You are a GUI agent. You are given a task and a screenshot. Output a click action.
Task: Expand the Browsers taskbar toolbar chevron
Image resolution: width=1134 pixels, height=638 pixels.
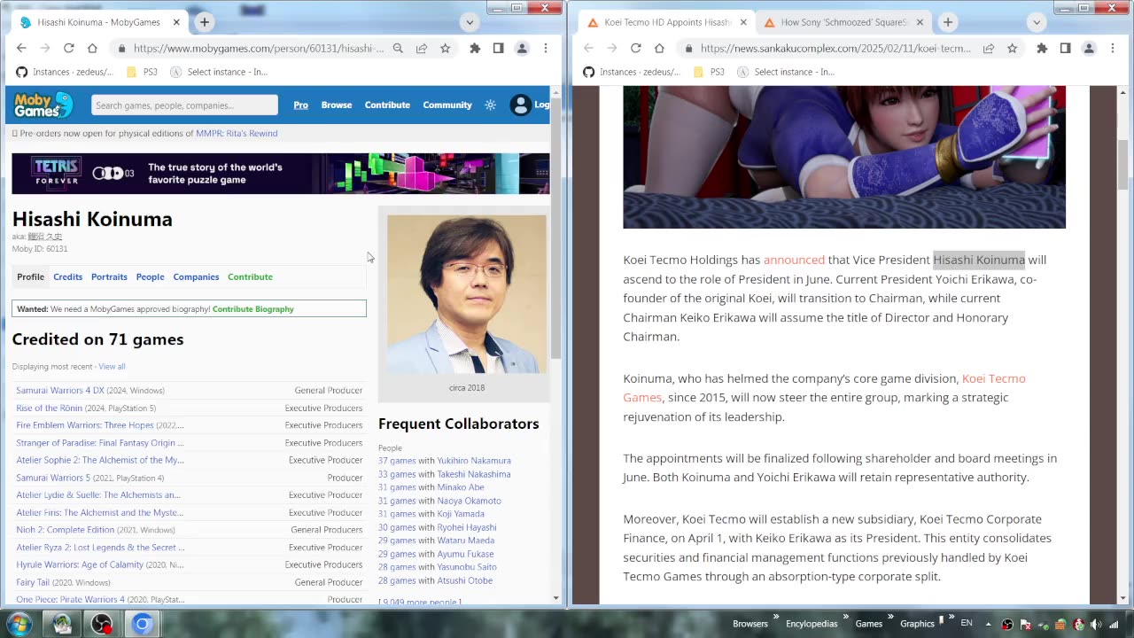(x=775, y=617)
